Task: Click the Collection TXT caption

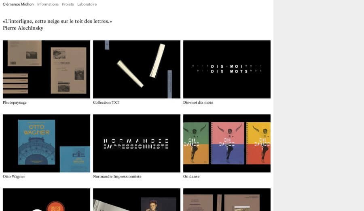Action: coord(106,102)
